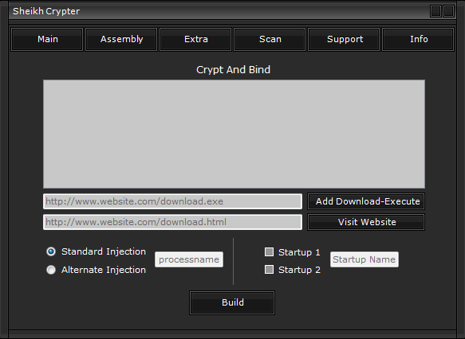Focus the download.html URL field
This screenshot has height=339, width=465.
coord(172,222)
